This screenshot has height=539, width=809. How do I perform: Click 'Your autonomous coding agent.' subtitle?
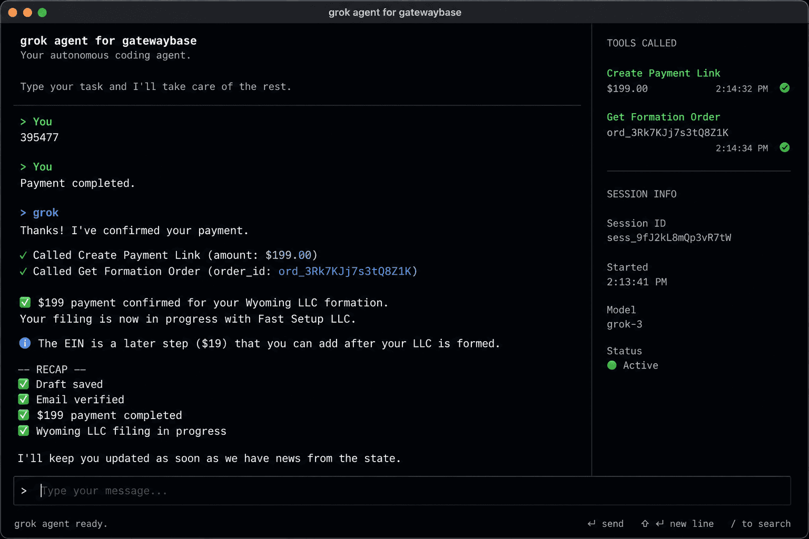105,55
